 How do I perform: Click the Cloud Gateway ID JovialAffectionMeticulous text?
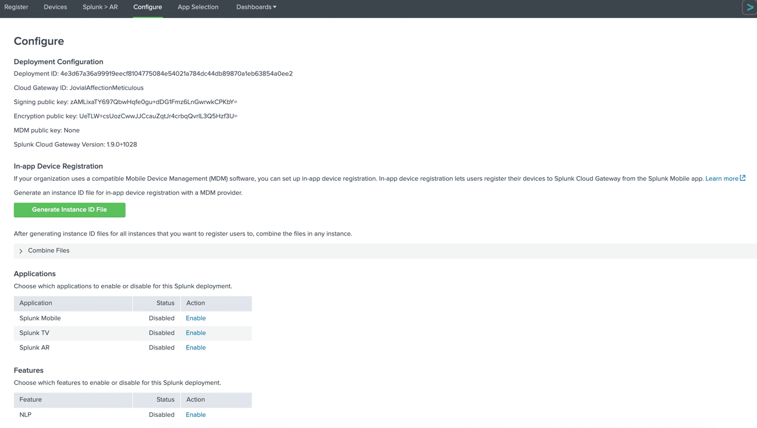(x=79, y=88)
